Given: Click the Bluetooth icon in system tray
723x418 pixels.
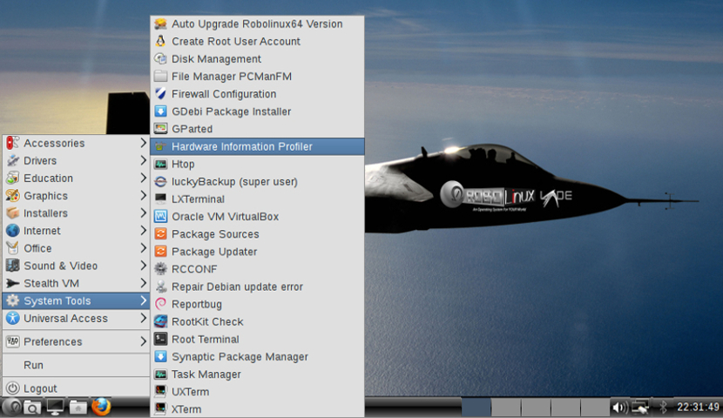Looking at the screenshot, I should (661, 407).
